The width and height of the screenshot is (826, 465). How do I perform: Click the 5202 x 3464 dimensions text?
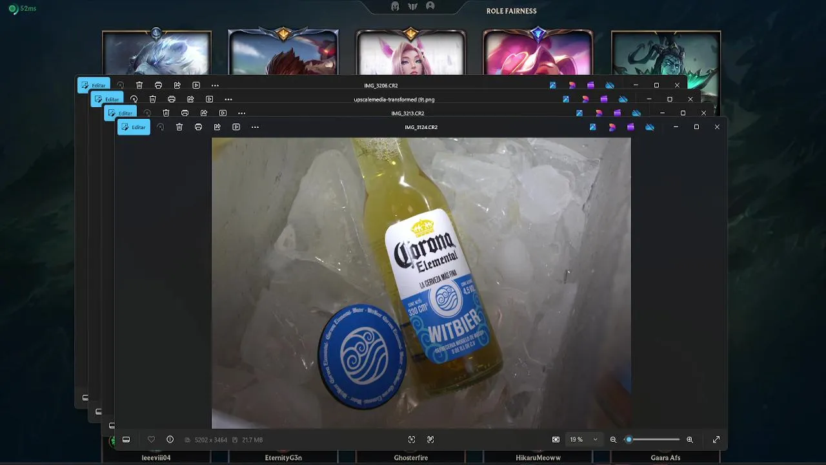[210, 440]
